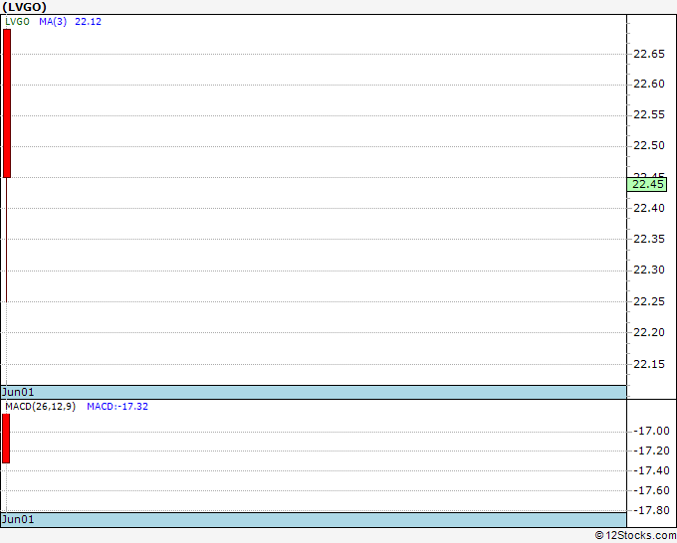The image size is (677, 543).
Task: Click the MA(3) indicator label
Action: [x=53, y=22]
